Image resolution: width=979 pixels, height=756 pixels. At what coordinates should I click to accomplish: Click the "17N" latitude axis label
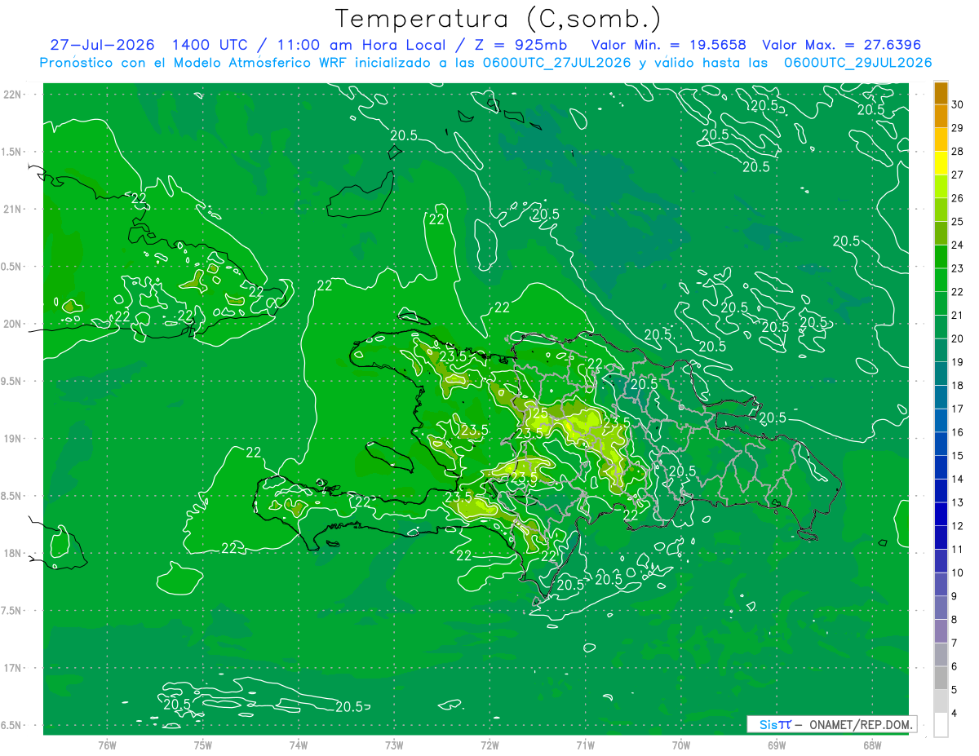(14, 669)
